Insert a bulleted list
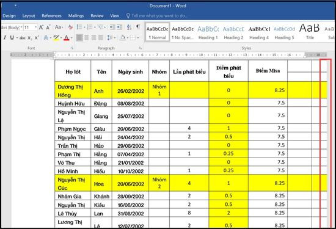 pyautogui.click(x=79, y=27)
